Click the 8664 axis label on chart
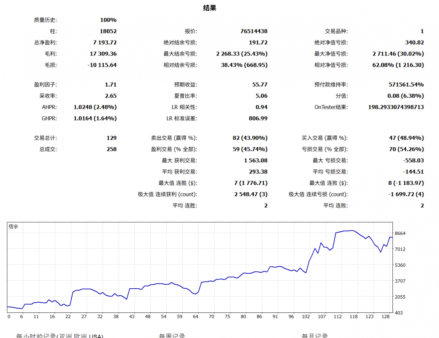Image resolution: width=439 pixels, height=338 pixels. click(400, 233)
